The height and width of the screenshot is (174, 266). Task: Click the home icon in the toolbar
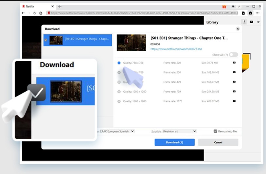[41, 13]
